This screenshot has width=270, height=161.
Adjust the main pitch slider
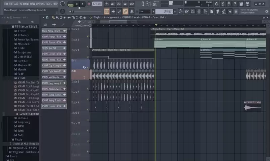[85, 12]
